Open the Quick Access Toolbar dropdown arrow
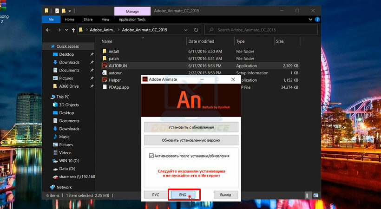Screen dimensions: 381x209 point(70,10)
